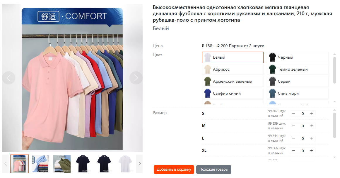Select the Сапфир синий color option
This screenshot has height=178, width=340.
233,93
